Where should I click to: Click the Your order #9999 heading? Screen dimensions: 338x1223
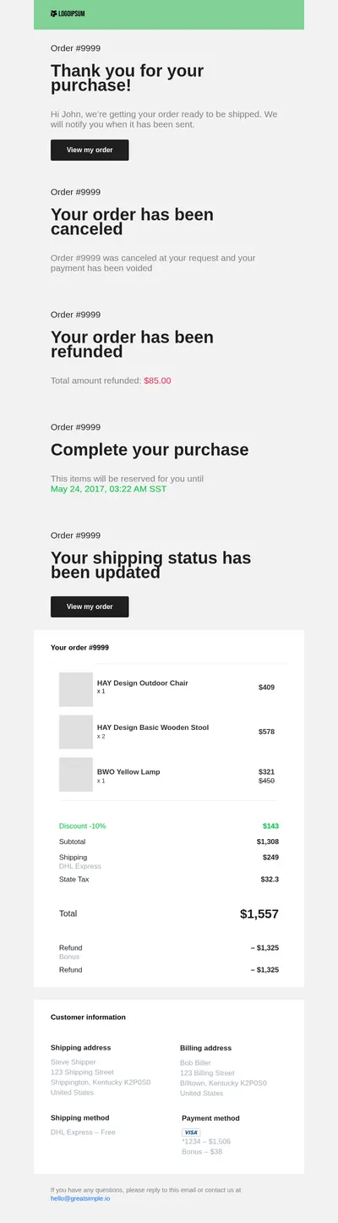(x=79, y=647)
